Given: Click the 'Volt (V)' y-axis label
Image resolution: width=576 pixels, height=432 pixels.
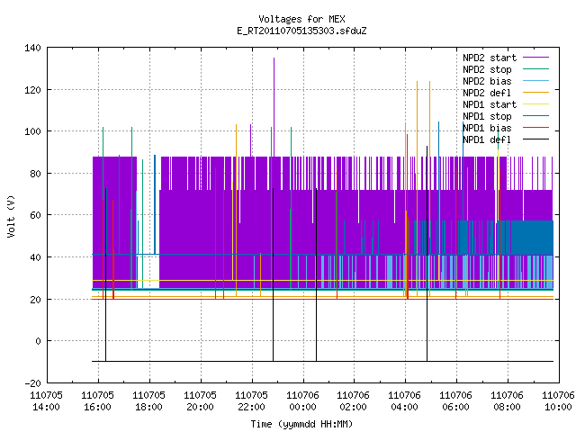Looking at the screenshot, I should pos(11,216).
